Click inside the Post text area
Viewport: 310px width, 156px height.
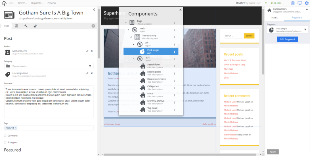coord(48,102)
